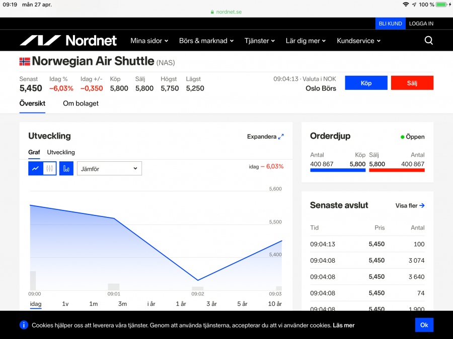
Task: Expand the Börs & marknad menu
Action: coord(206,41)
